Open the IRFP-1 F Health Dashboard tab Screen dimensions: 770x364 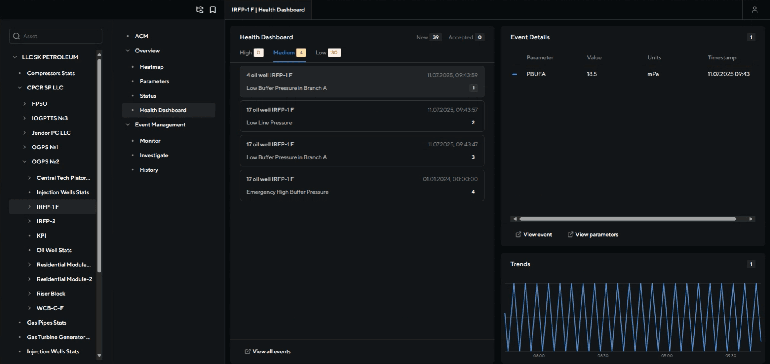click(268, 10)
